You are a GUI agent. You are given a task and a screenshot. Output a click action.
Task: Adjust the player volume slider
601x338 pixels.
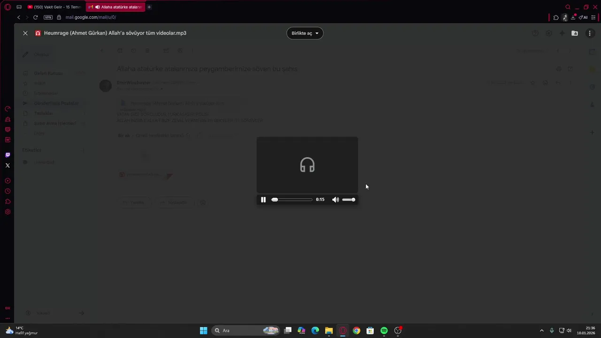pyautogui.click(x=349, y=200)
